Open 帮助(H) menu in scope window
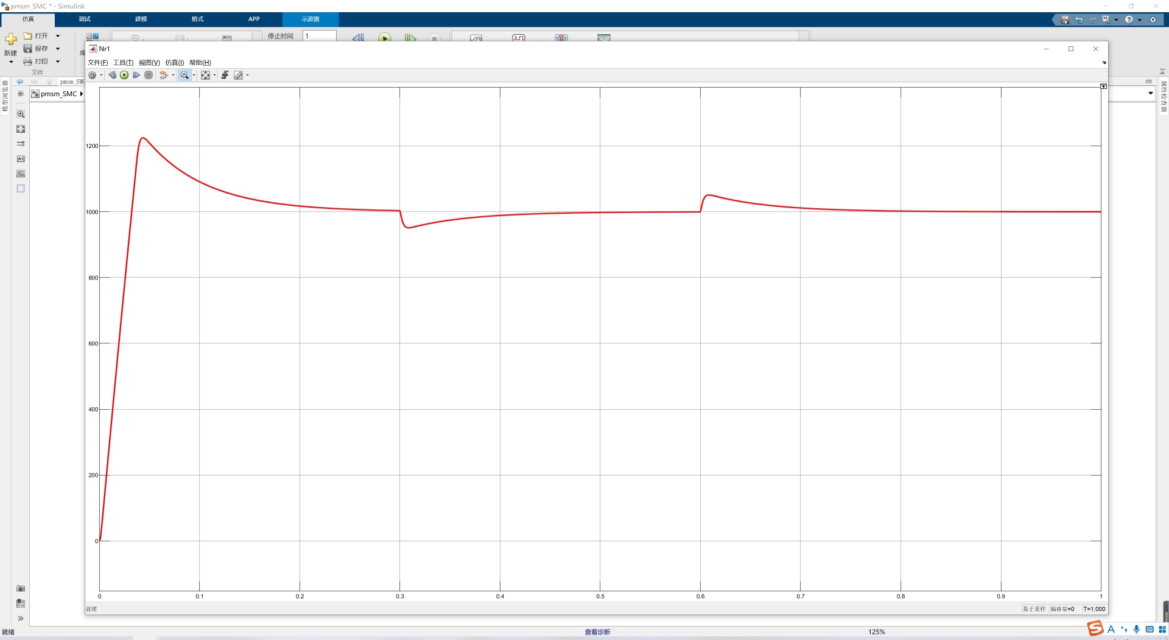 (x=200, y=63)
